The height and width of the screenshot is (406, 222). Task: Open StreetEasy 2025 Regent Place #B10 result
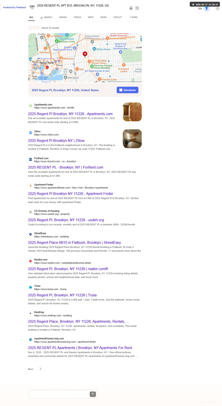tap(74, 243)
